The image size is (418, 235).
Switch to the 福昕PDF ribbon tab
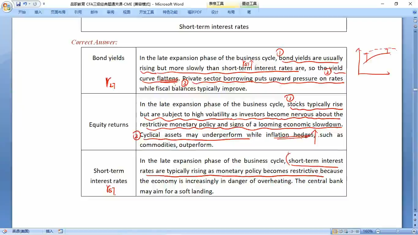(195, 12)
